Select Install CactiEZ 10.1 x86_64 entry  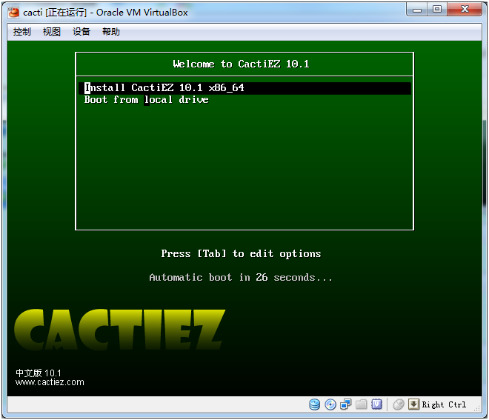pos(245,88)
